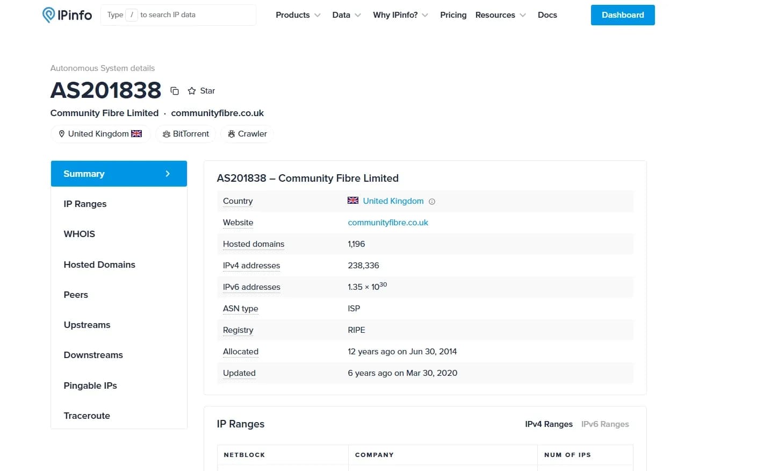Screen dimensions: 778x471
Task: Switch to IPv6 Ranges tab
Action: (605, 424)
